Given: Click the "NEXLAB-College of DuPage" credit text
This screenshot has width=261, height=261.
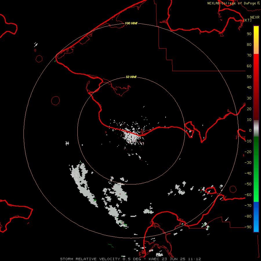Looking at the screenshot, I should click(x=232, y=3).
